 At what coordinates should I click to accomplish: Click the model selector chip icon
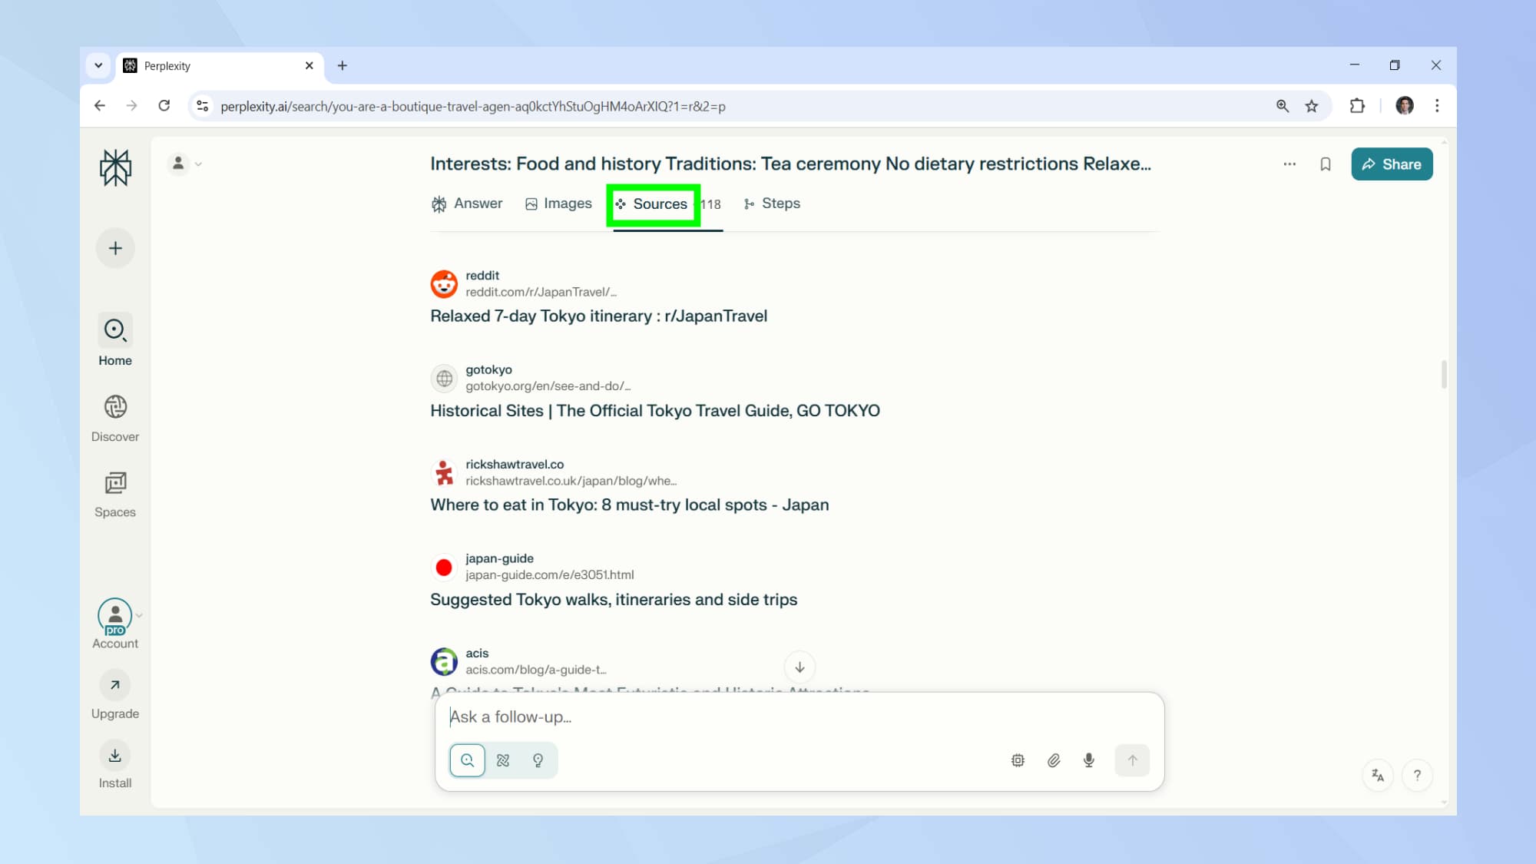[x=1018, y=760]
